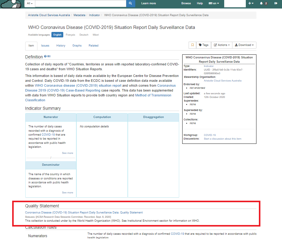Click the sign-out icon in top bar
The image size is (282, 239).
(x=276, y=3)
